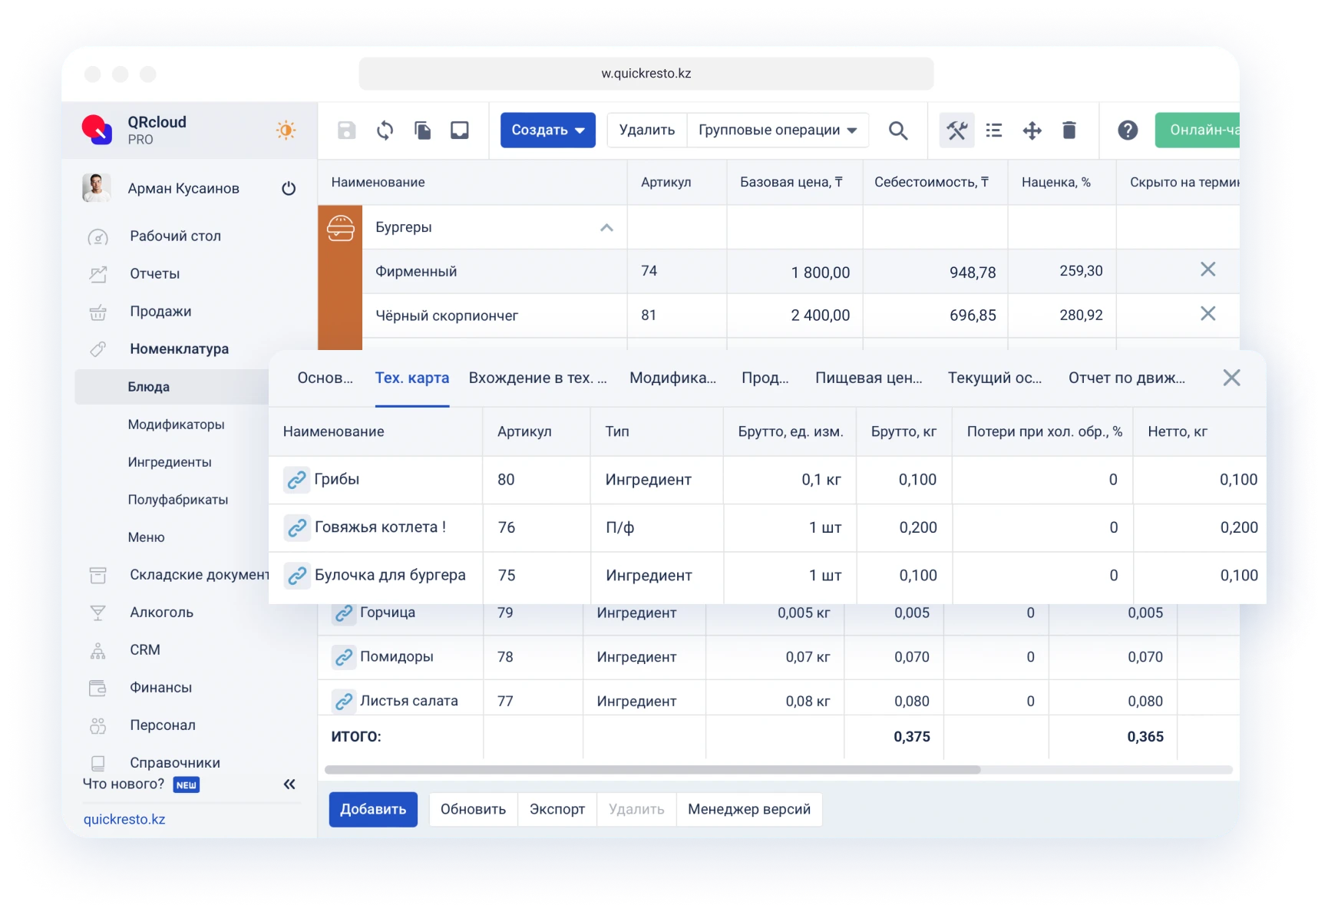Viewport: 1328px width, 915px height.
Task: Toggle the sun theme switch icon
Action: point(286,130)
